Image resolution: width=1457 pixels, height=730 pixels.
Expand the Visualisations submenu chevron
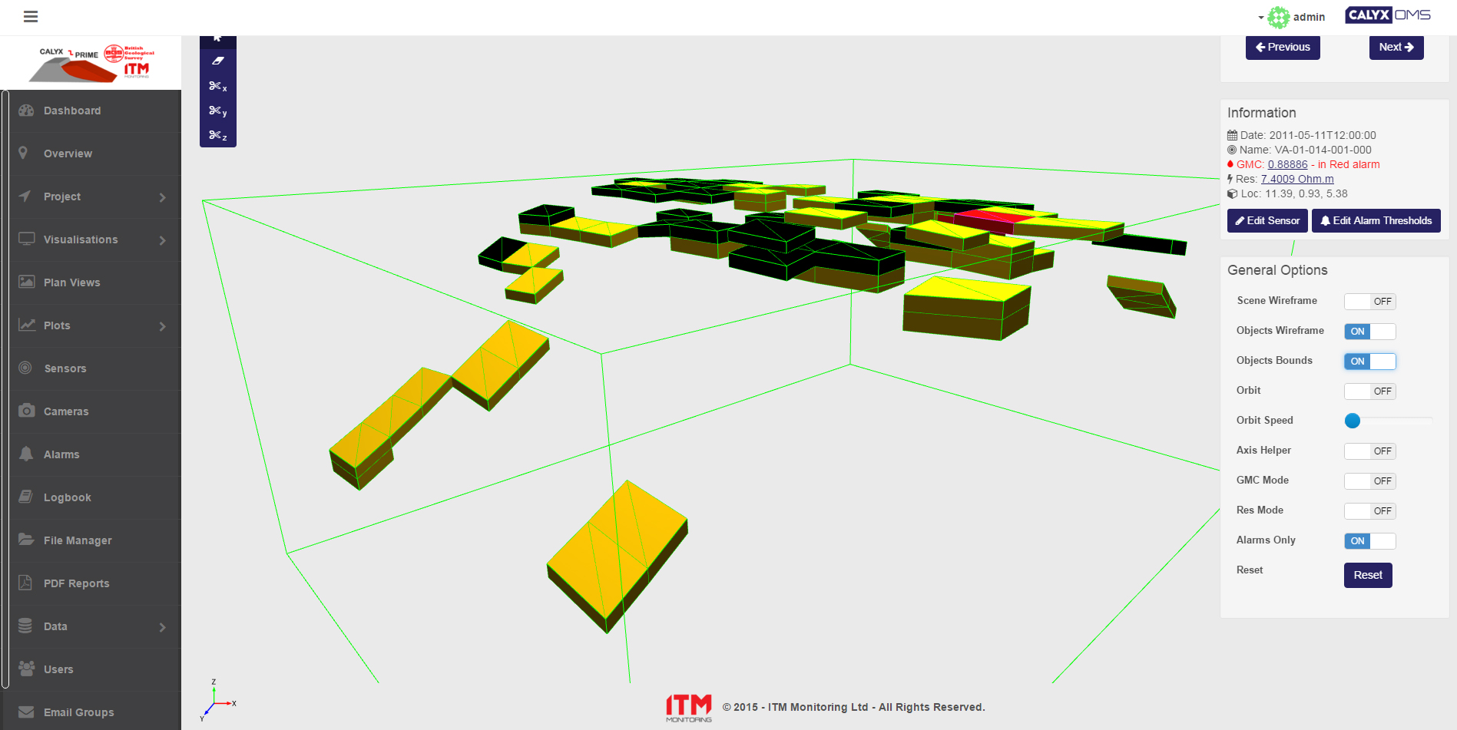(162, 240)
